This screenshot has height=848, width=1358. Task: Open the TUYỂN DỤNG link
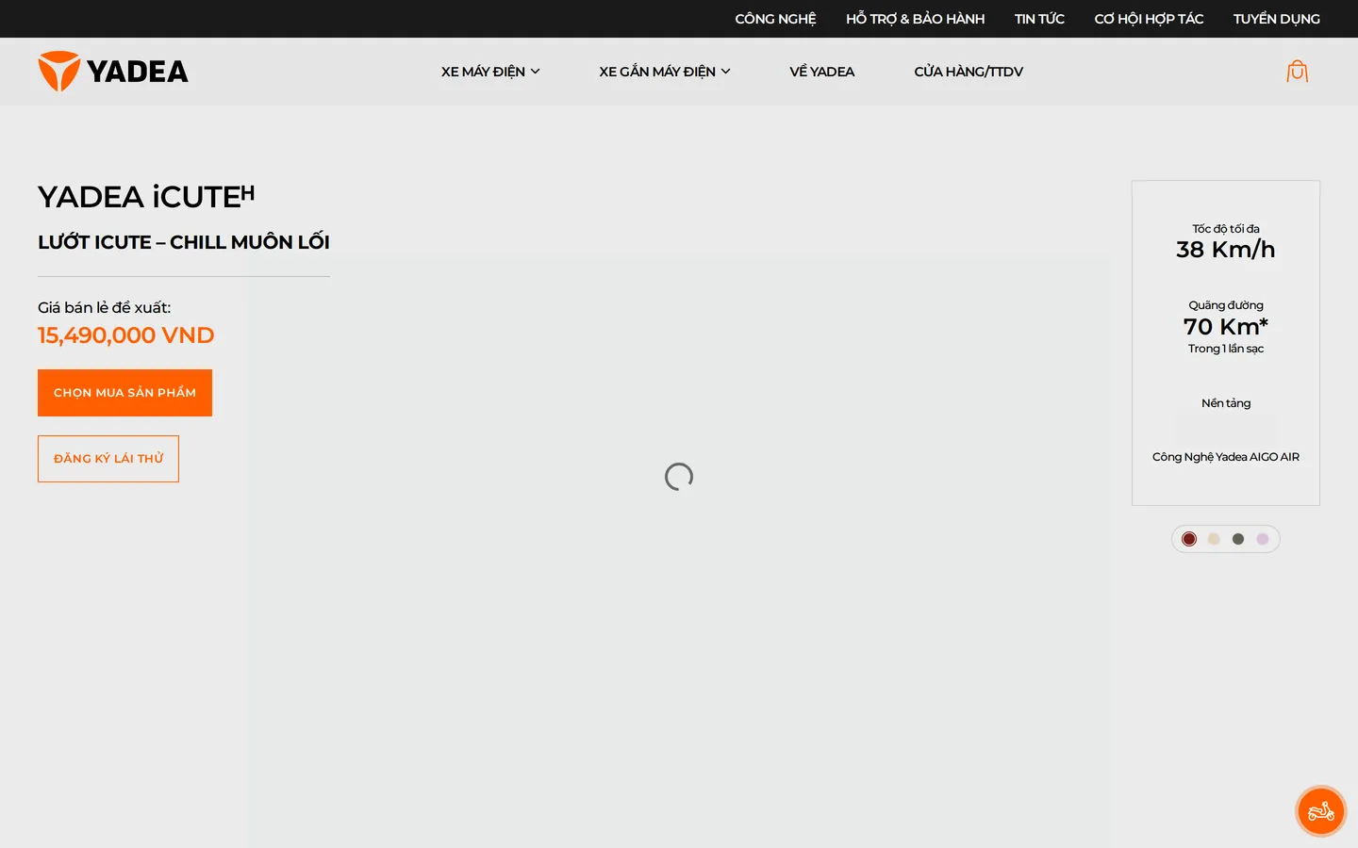tap(1277, 19)
